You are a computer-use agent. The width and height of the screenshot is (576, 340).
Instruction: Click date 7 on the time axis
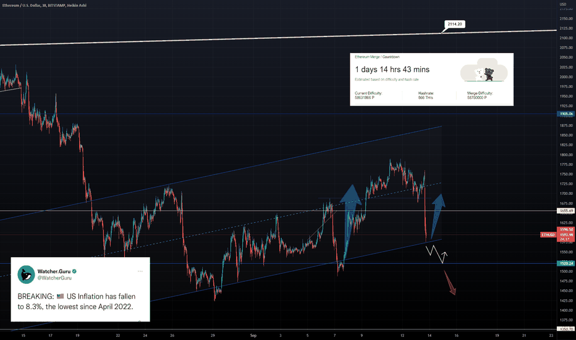(x=334, y=336)
